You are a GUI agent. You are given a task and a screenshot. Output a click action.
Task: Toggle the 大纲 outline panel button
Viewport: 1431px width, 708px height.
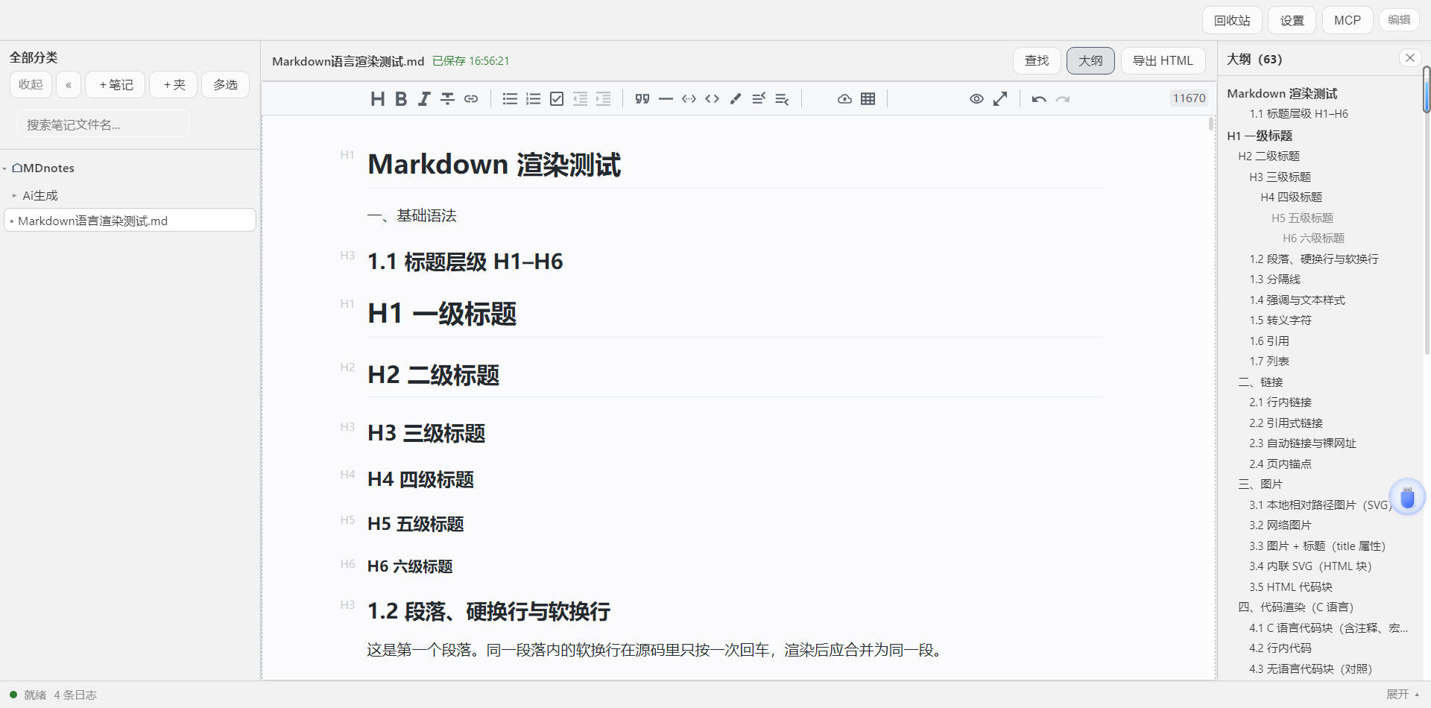pos(1090,60)
